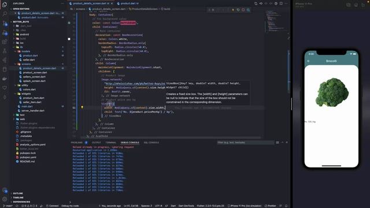Open the Dart DevTools inspector icon in debug toolbar
The image size is (370, 208).
pyautogui.click(x=248, y=10)
